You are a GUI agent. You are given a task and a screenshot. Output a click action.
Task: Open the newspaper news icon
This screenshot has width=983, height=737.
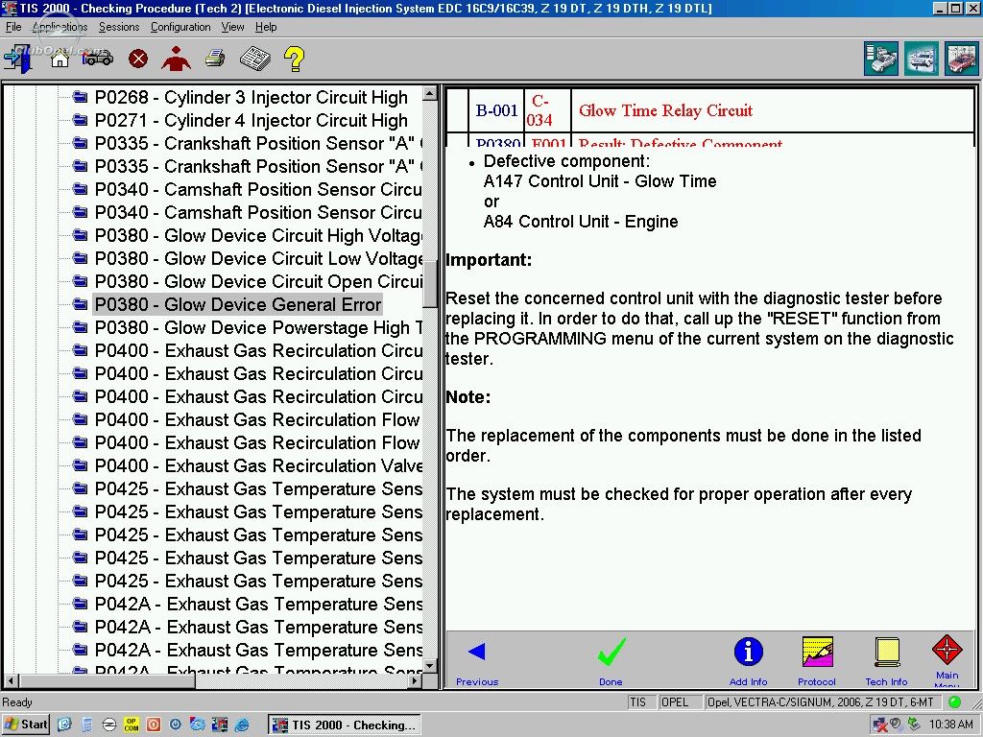pos(255,59)
